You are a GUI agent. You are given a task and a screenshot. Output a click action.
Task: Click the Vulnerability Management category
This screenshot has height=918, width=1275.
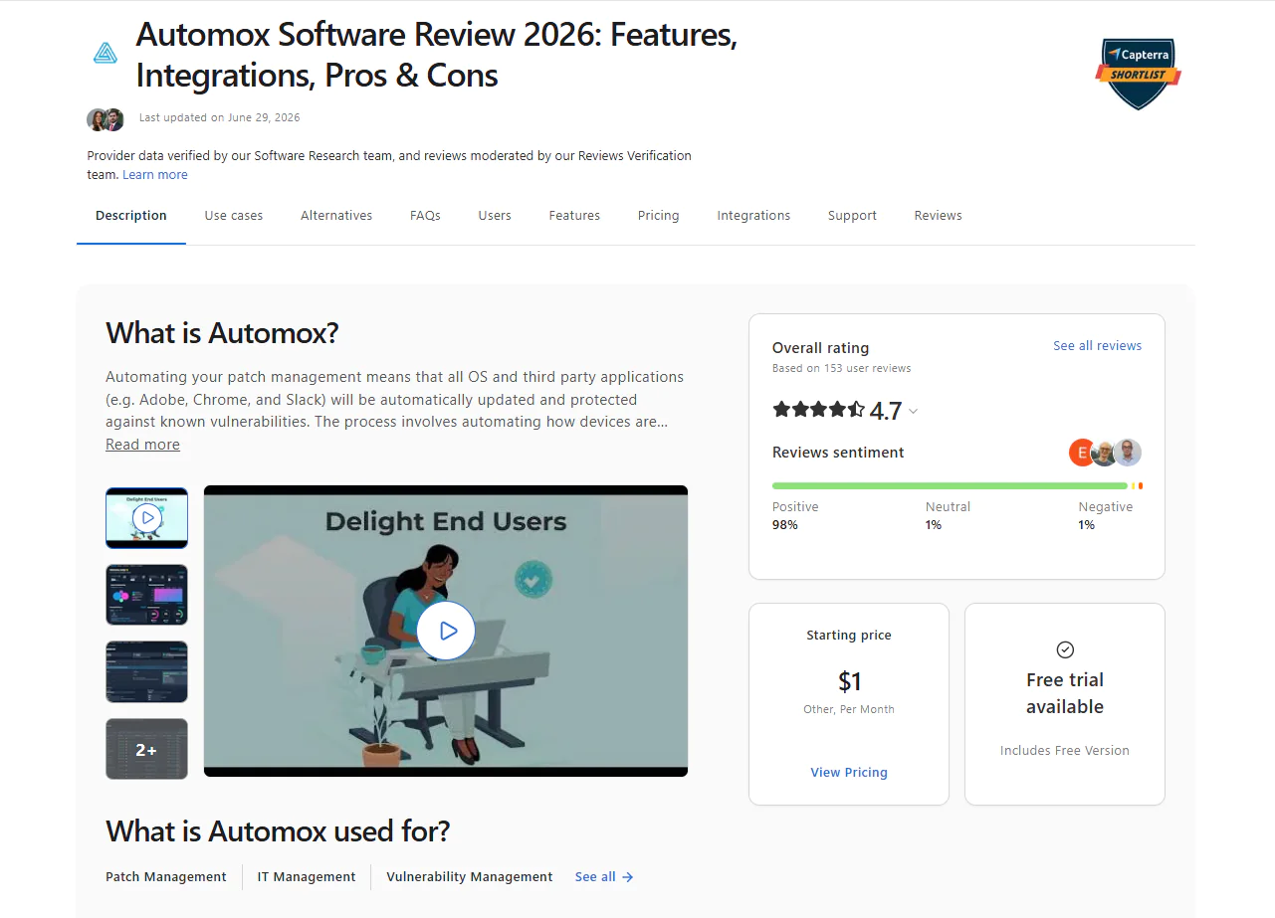pos(470,877)
